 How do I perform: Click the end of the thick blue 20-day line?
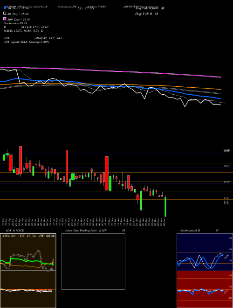pos(220,98)
